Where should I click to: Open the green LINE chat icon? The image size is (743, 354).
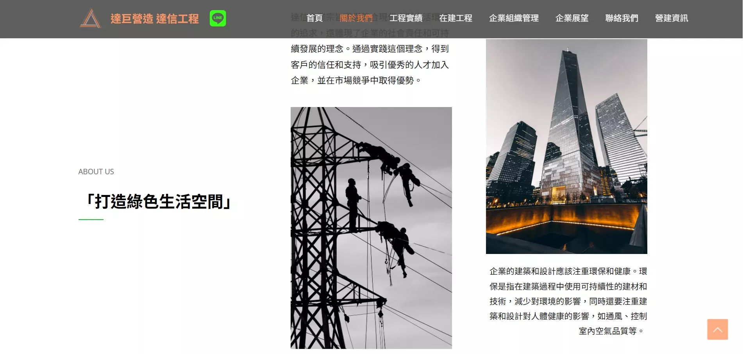[x=218, y=18]
